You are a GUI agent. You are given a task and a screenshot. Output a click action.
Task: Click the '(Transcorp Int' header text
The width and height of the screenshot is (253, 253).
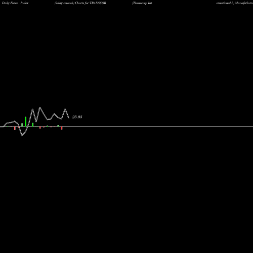[x=142, y=3]
